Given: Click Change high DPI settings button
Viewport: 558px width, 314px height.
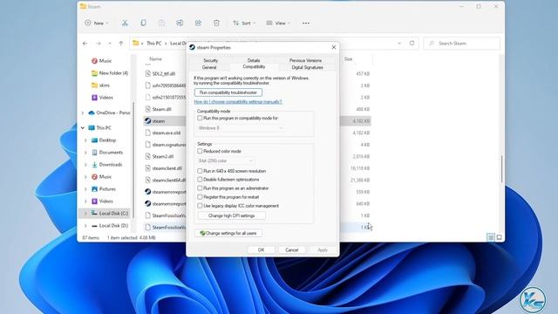Looking at the screenshot, I should [x=231, y=215].
